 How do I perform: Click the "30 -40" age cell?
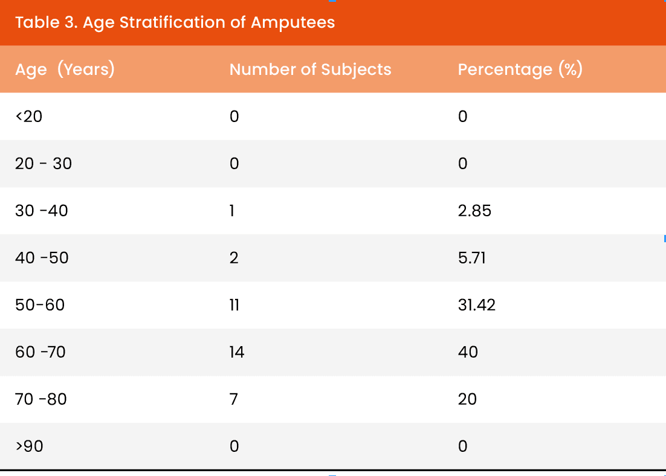(x=42, y=211)
